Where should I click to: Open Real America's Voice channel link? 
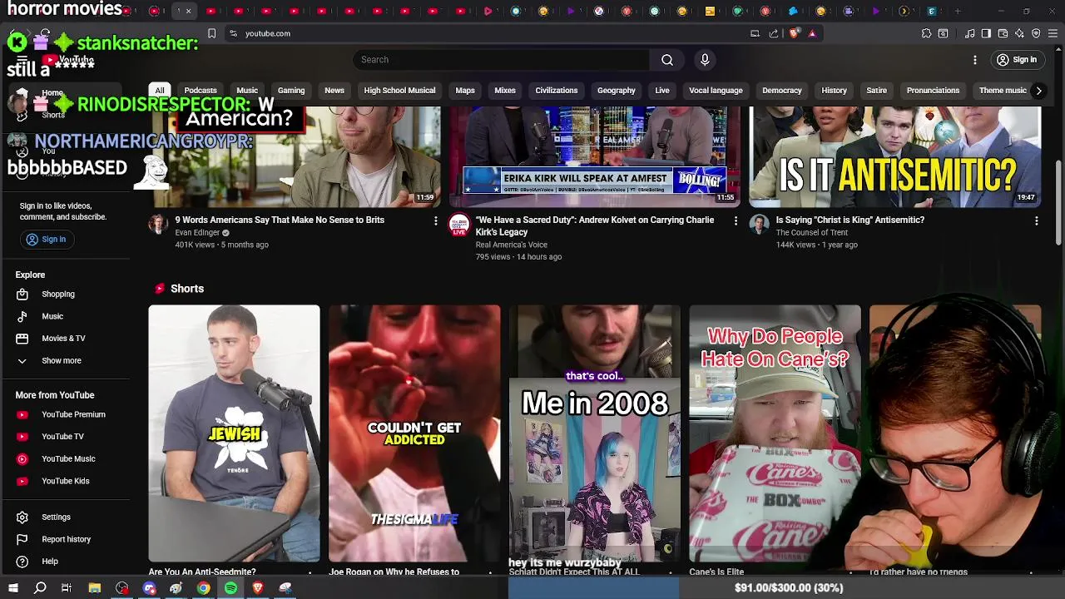coord(512,245)
